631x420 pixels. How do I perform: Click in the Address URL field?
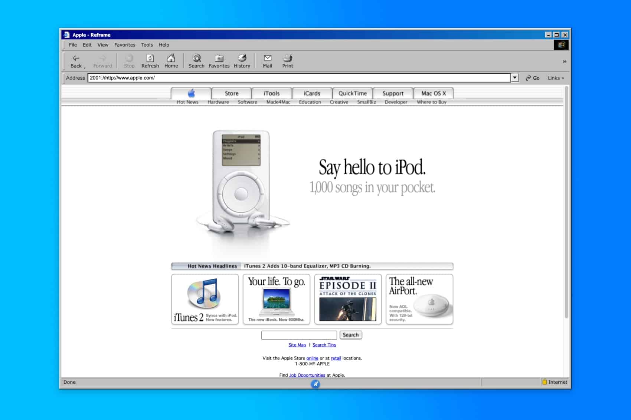click(299, 78)
